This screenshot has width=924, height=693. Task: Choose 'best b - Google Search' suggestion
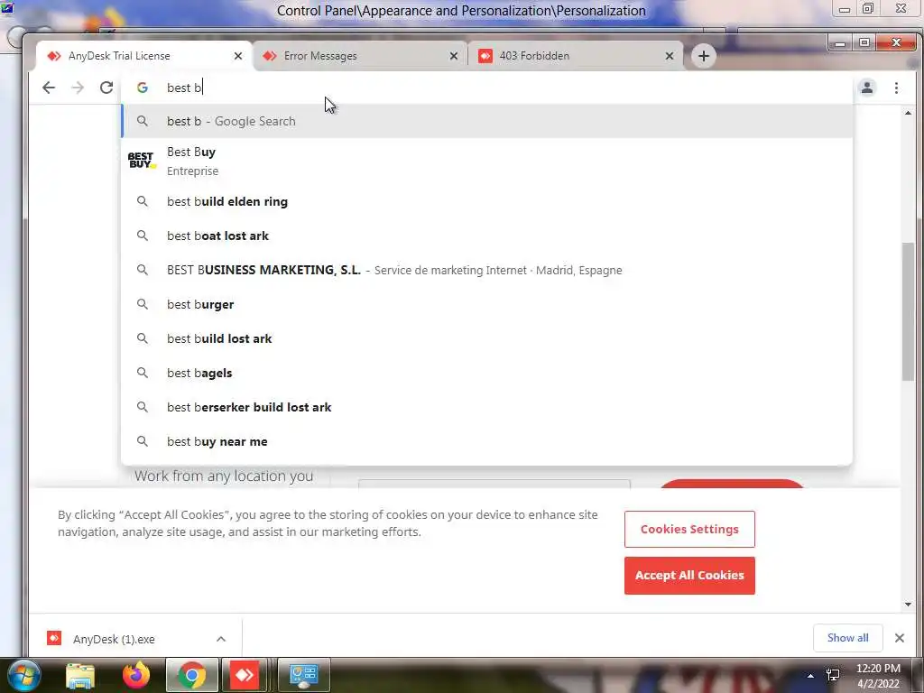[486, 121]
